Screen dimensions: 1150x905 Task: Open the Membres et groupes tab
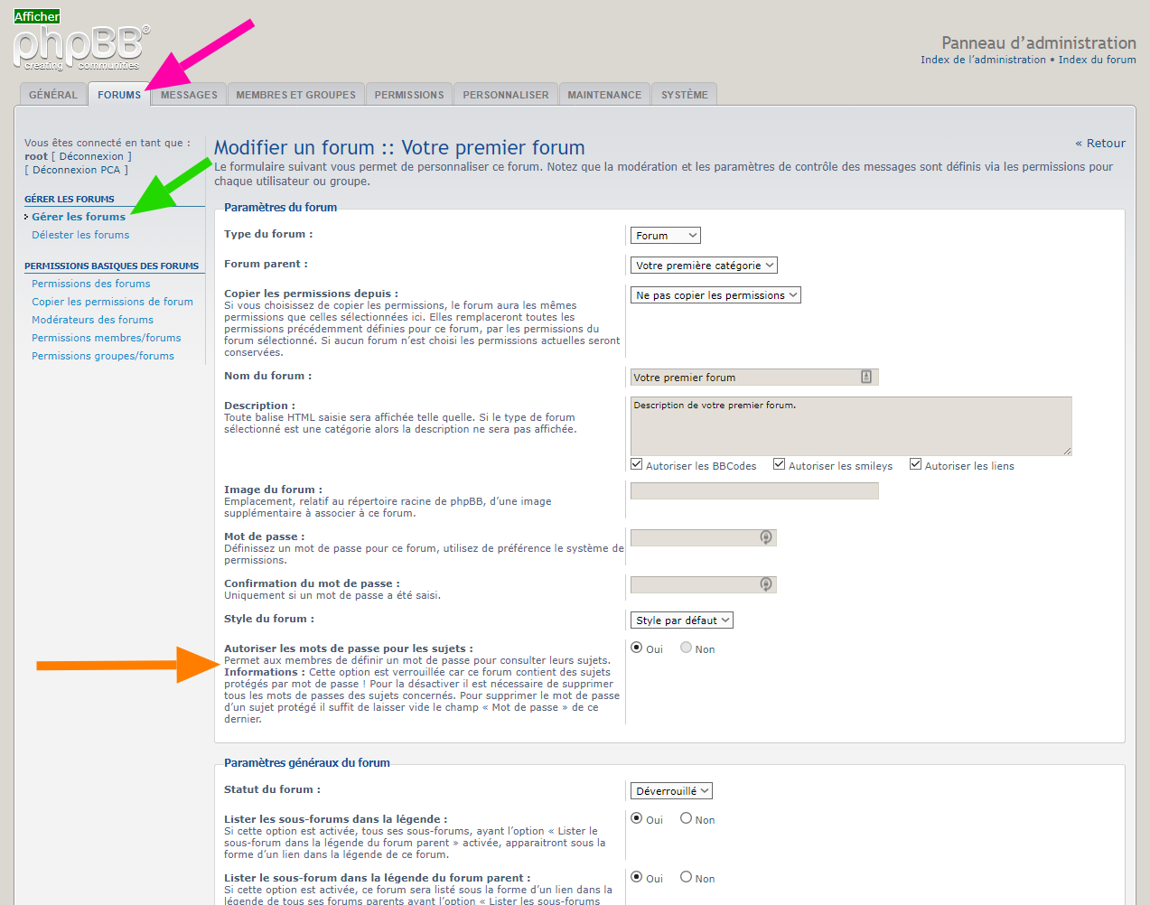pyautogui.click(x=295, y=95)
